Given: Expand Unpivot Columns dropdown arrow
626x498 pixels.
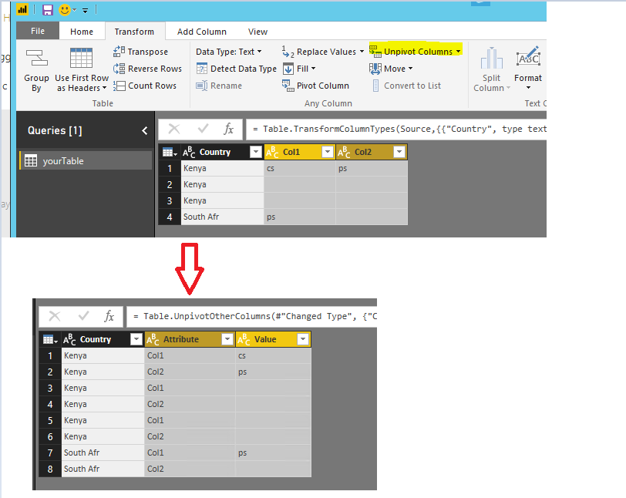Looking at the screenshot, I should (x=458, y=52).
